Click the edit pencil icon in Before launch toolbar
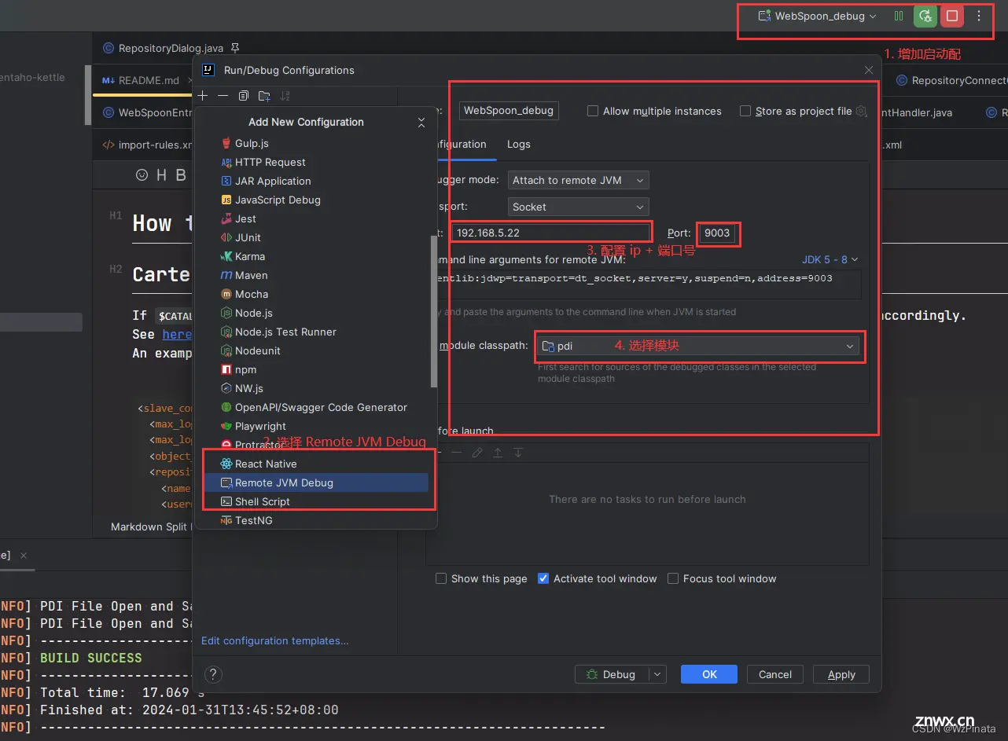Screen dimensions: 1008x741 (477, 453)
